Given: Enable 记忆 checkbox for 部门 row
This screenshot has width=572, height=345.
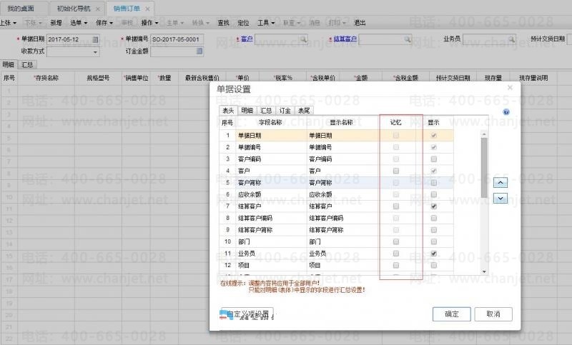Looking at the screenshot, I should (396, 242).
